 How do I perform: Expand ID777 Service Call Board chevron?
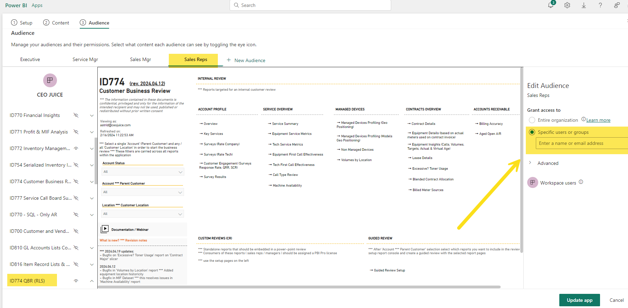click(x=92, y=198)
